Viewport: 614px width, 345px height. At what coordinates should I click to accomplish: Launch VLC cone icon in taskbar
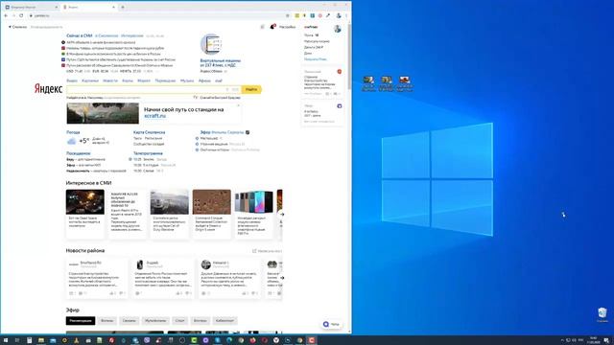click(x=77, y=340)
